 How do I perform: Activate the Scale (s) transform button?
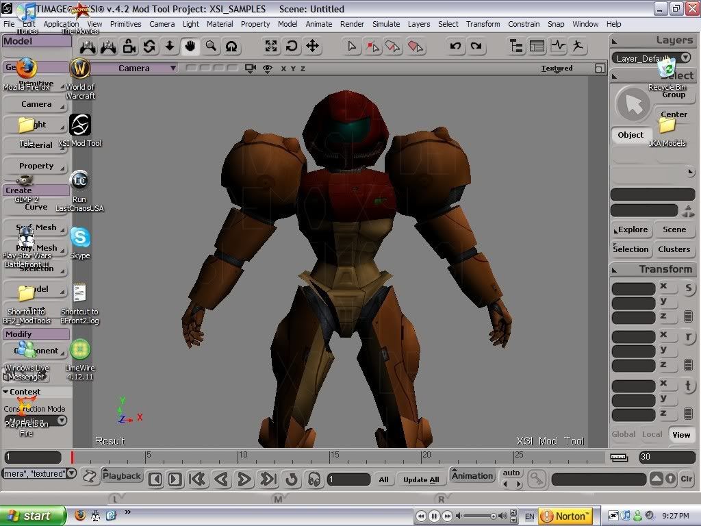tap(688, 288)
